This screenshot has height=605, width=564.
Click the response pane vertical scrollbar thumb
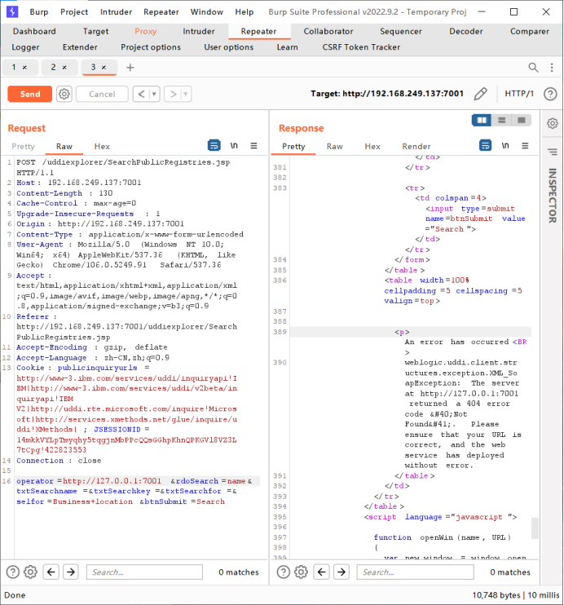tap(535, 528)
